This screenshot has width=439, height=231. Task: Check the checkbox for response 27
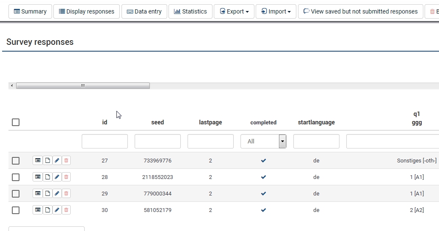pos(16,161)
